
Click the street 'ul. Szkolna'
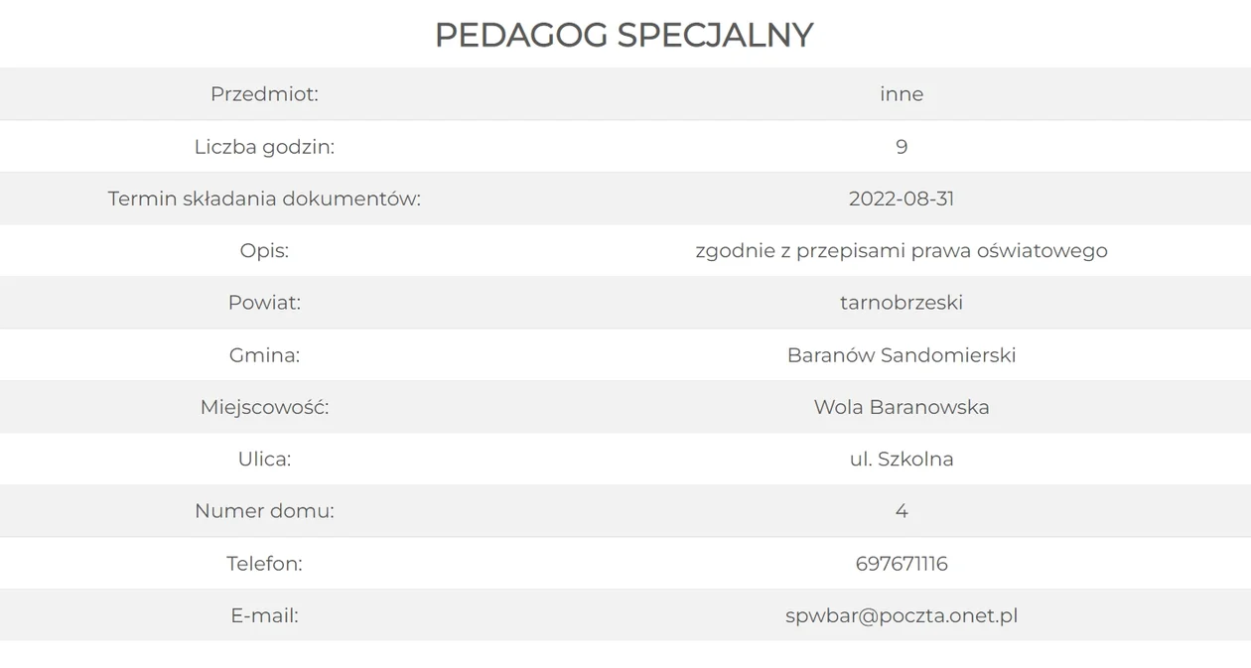(x=902, y=460)
